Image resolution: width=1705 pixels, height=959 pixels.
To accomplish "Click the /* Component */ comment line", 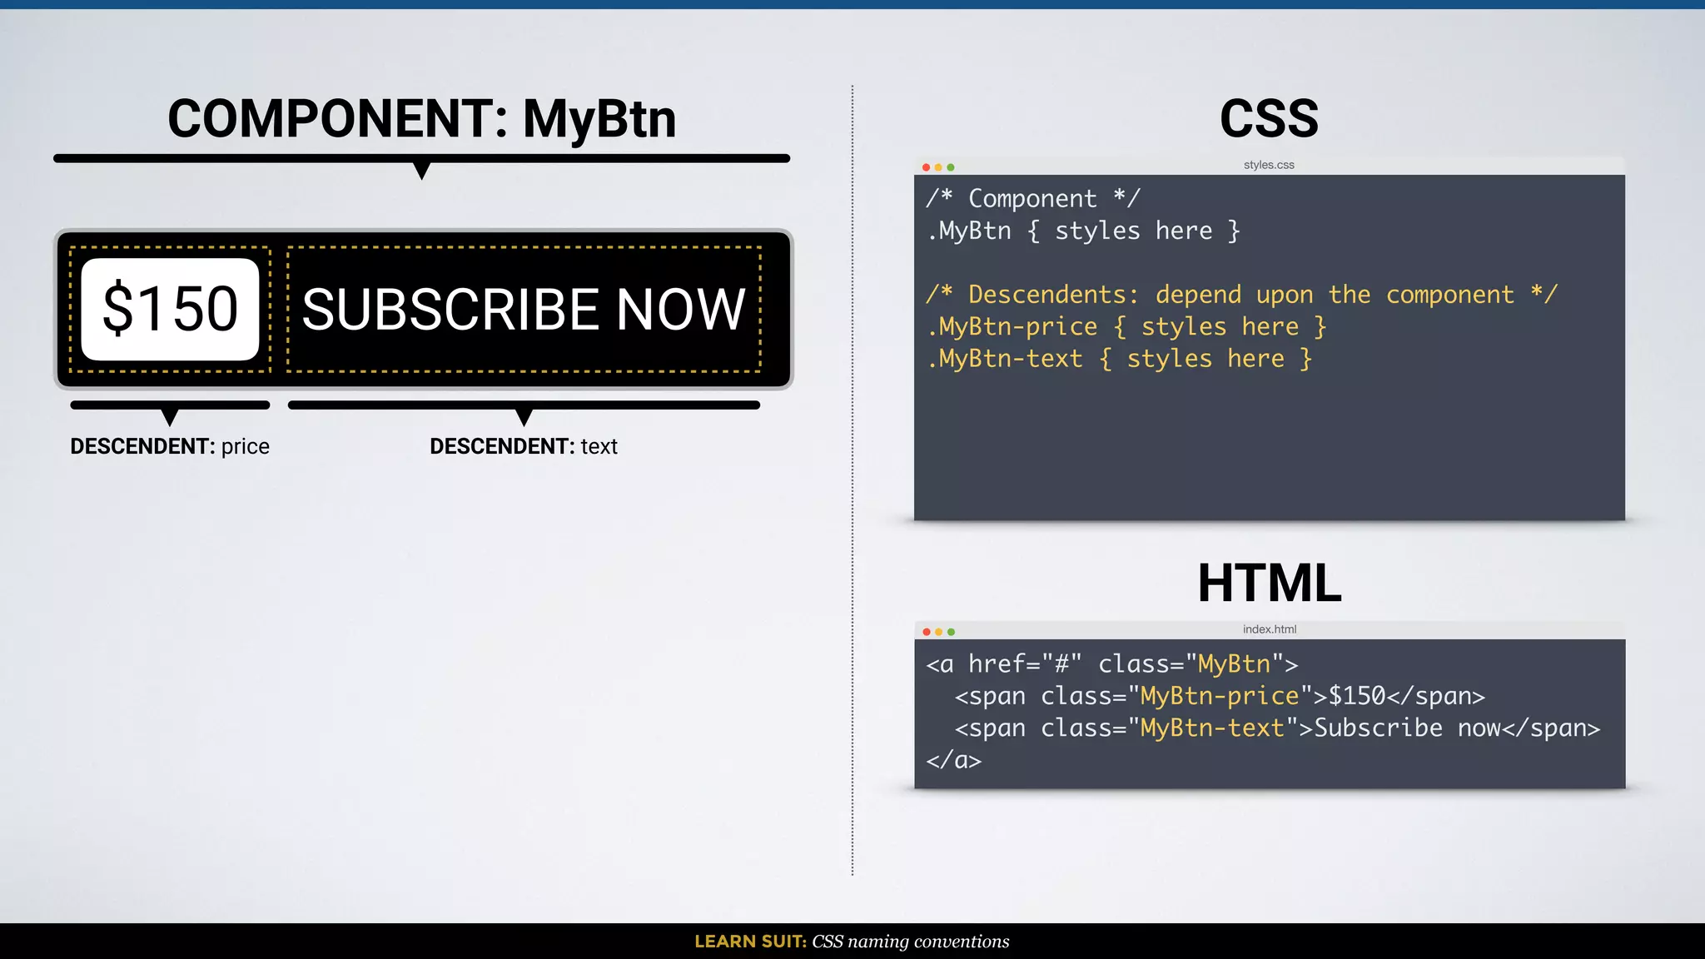I will (1032, 198).
